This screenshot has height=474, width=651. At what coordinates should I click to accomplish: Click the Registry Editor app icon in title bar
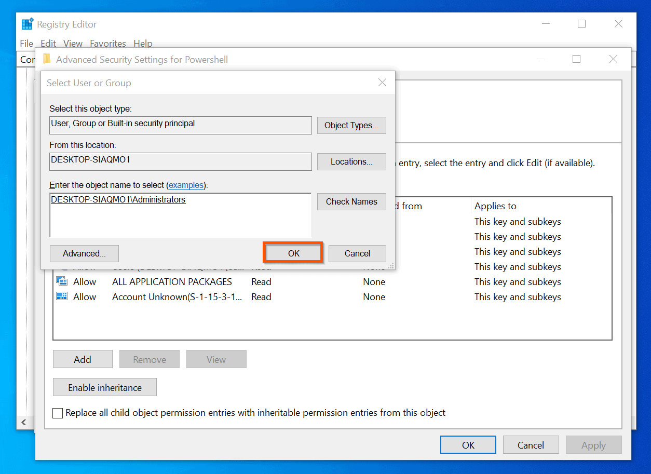[28, 24]
